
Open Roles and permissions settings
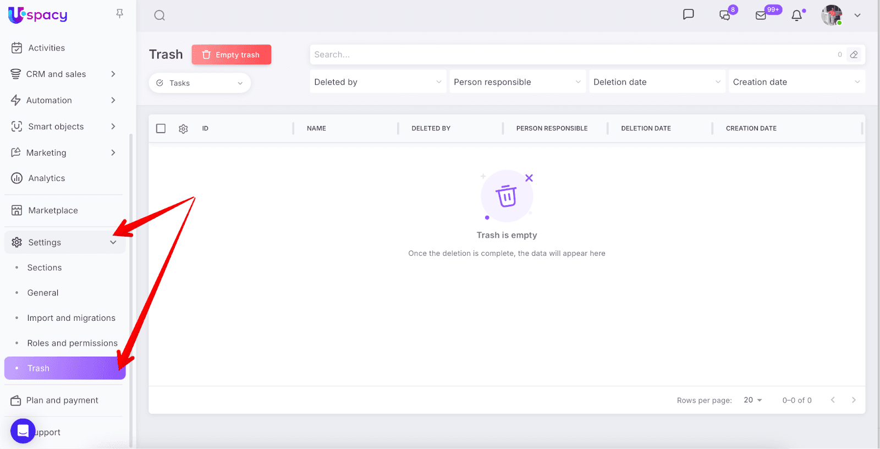click(72, 343)
